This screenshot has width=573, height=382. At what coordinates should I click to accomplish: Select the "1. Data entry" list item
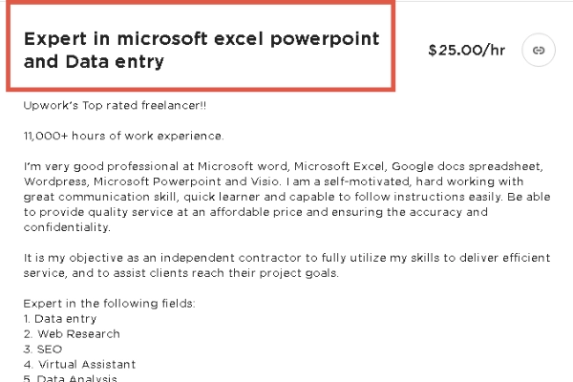60,319
